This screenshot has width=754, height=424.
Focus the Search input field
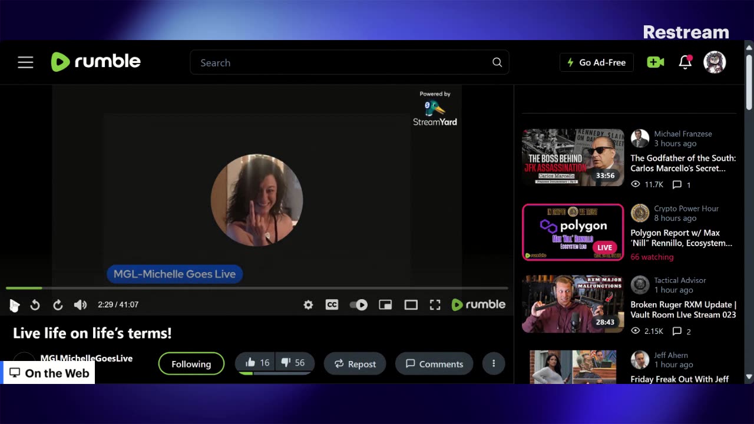click(349, 62)
